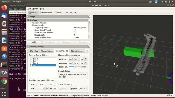Open Thunderbird mail from the dock
The width and height of the screenshot is (175, 98).
[x=4, y=16]
